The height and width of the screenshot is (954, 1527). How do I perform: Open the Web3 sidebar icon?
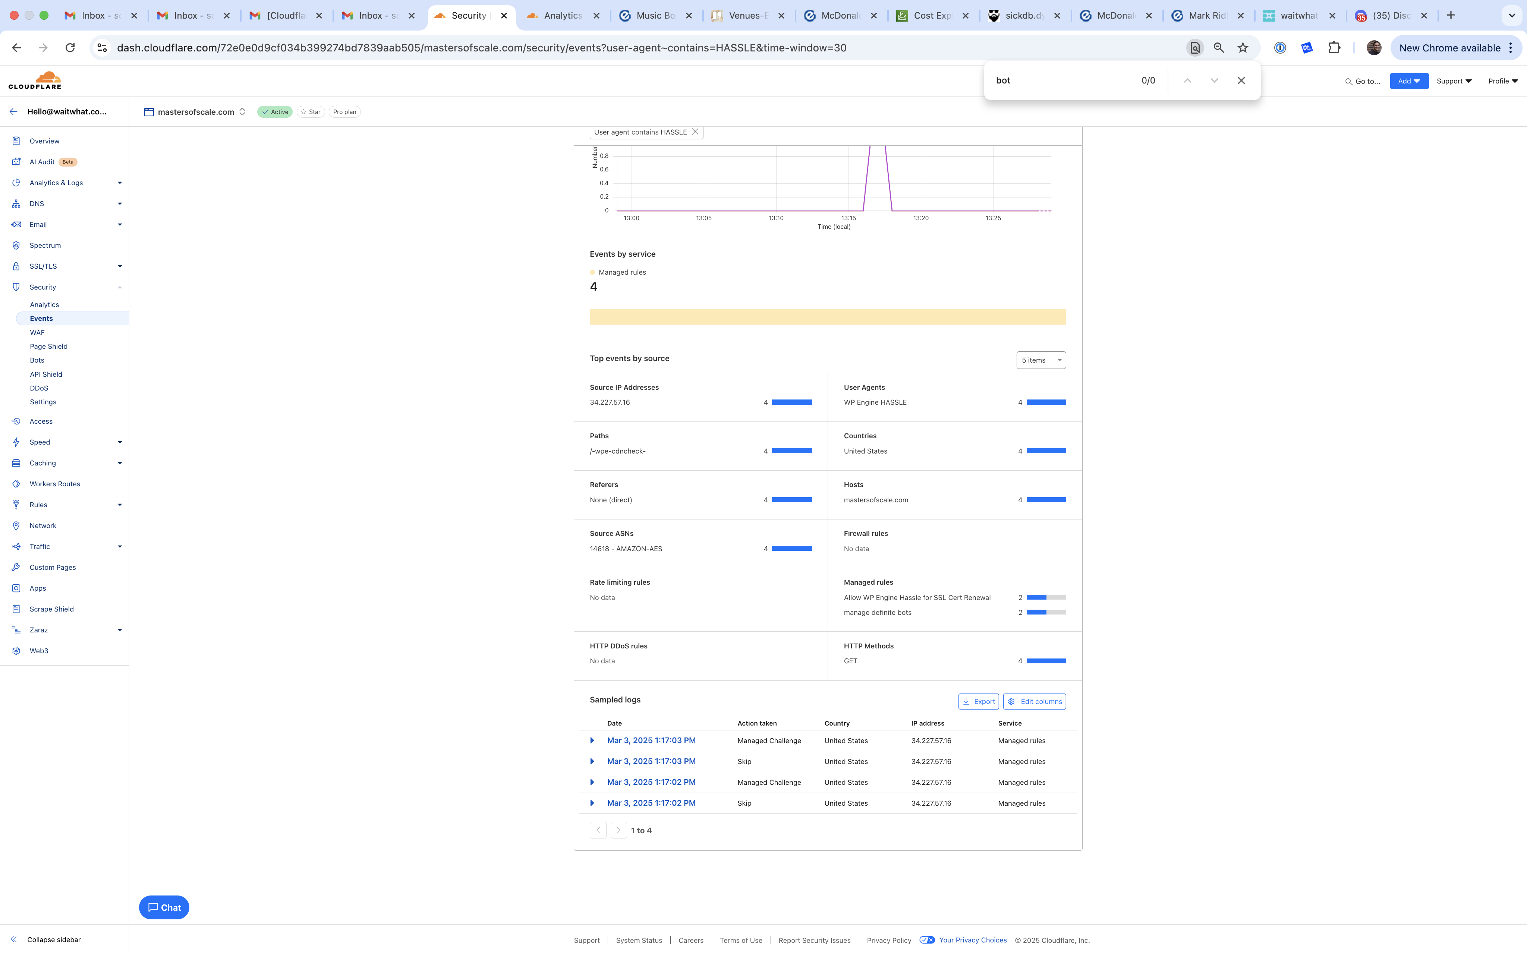click(16, 651)
